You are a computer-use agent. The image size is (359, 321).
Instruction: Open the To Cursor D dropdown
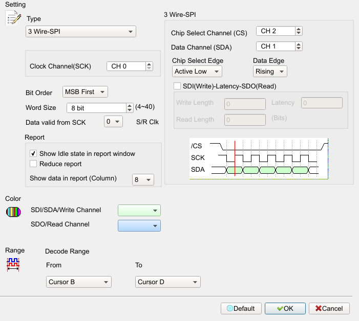coord(168,282)
